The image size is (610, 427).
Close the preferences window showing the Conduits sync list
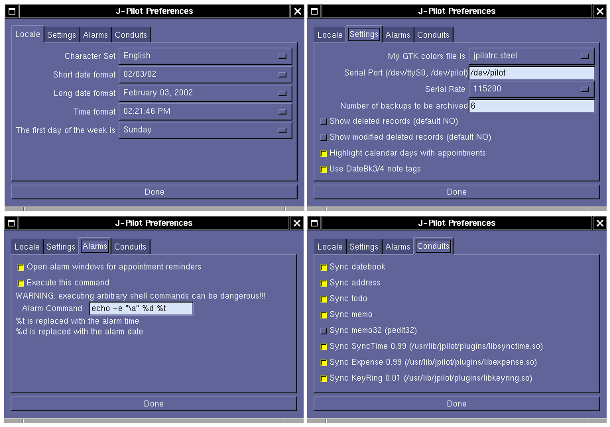[x=600, y=223]
